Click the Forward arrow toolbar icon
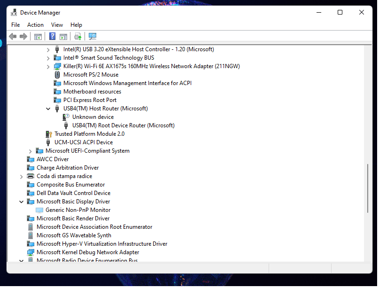 coord(23,37)
